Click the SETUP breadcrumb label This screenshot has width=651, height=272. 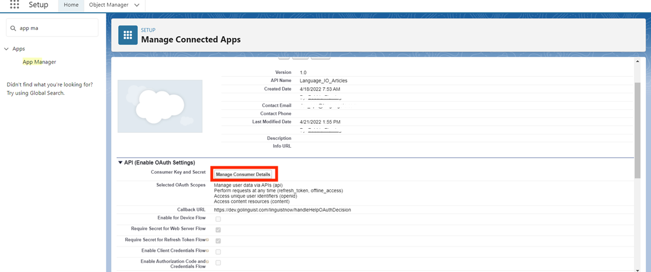[x=148, y=30]
